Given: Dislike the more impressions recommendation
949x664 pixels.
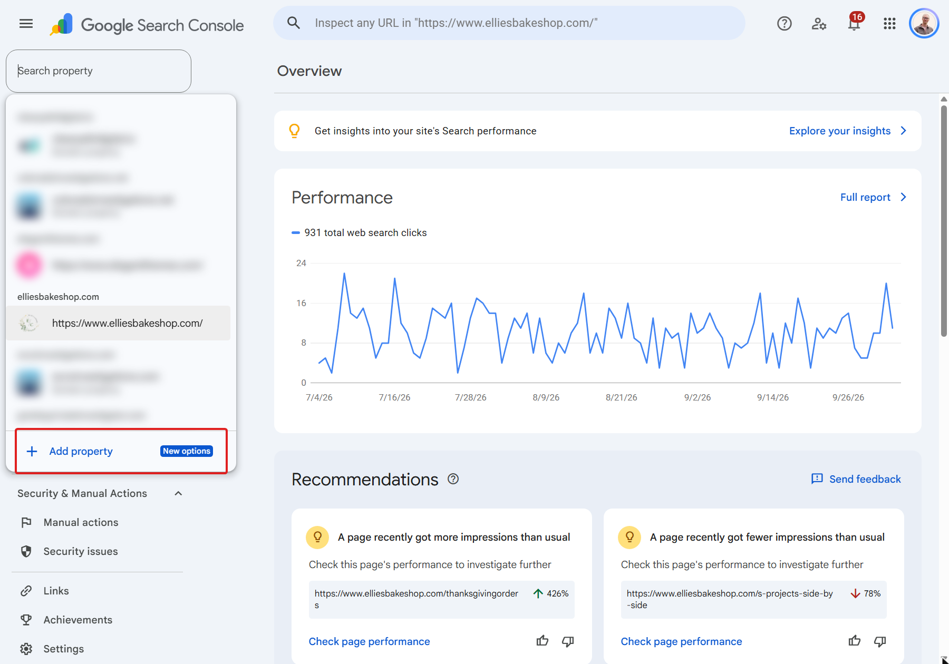Looking at the screenshot, I should click(568, 641).
